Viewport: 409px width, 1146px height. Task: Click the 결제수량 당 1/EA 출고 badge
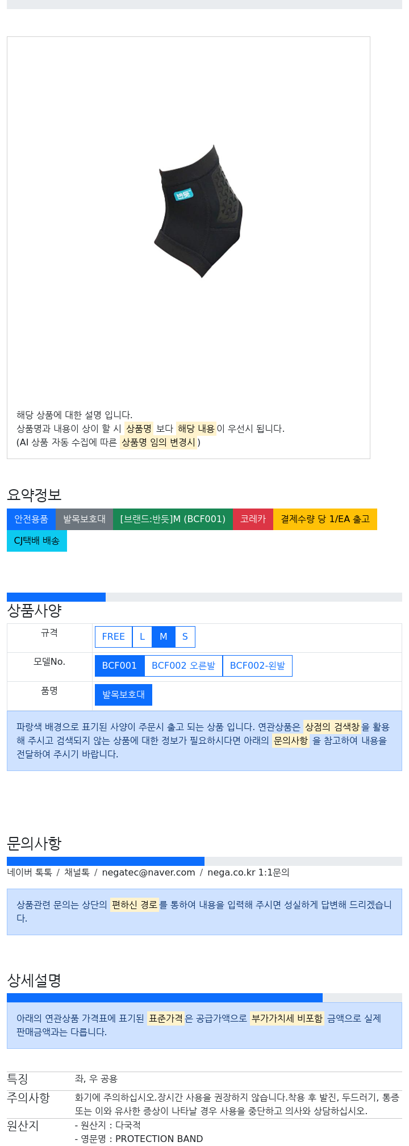point(325,519)
